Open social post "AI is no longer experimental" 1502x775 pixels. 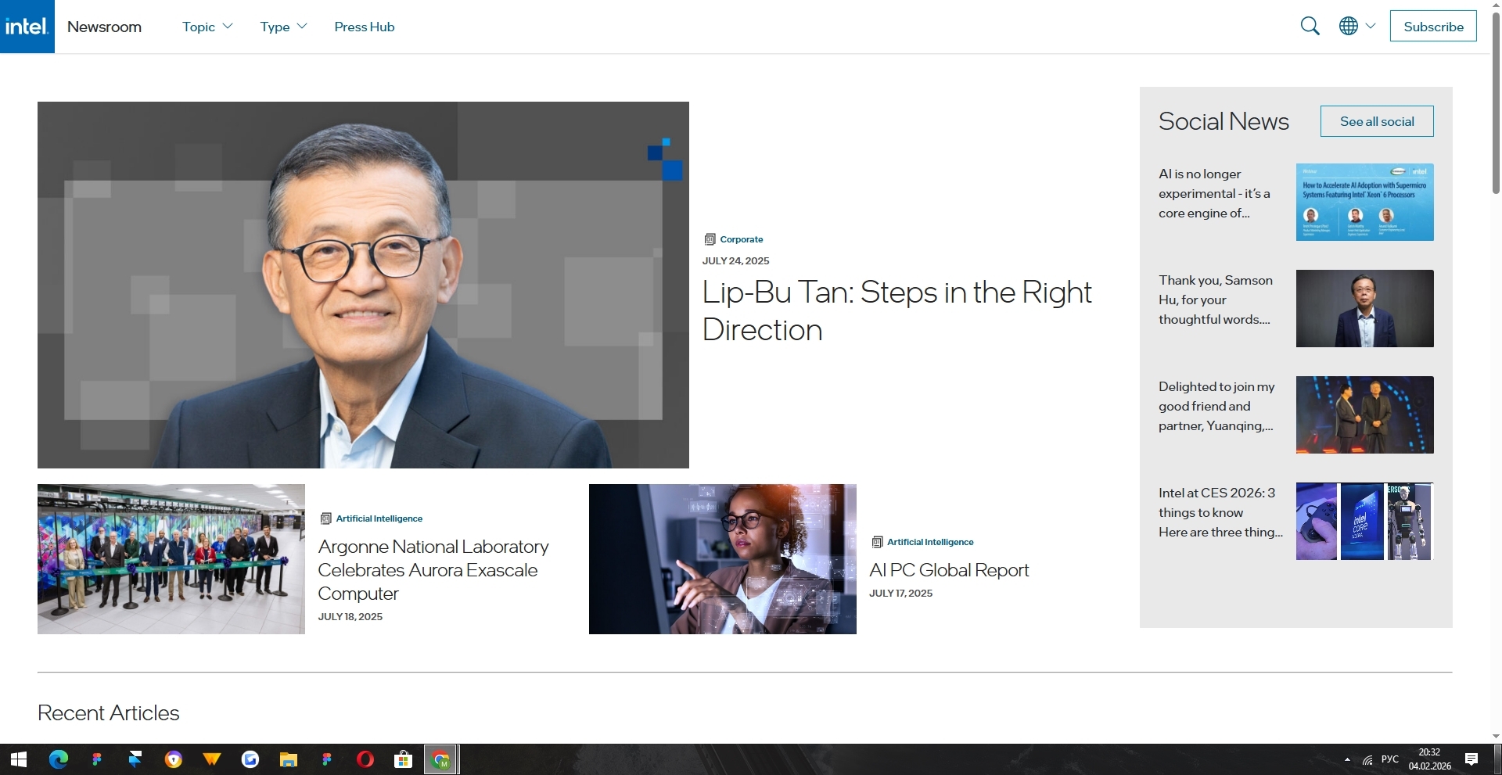pos(1214,193)
